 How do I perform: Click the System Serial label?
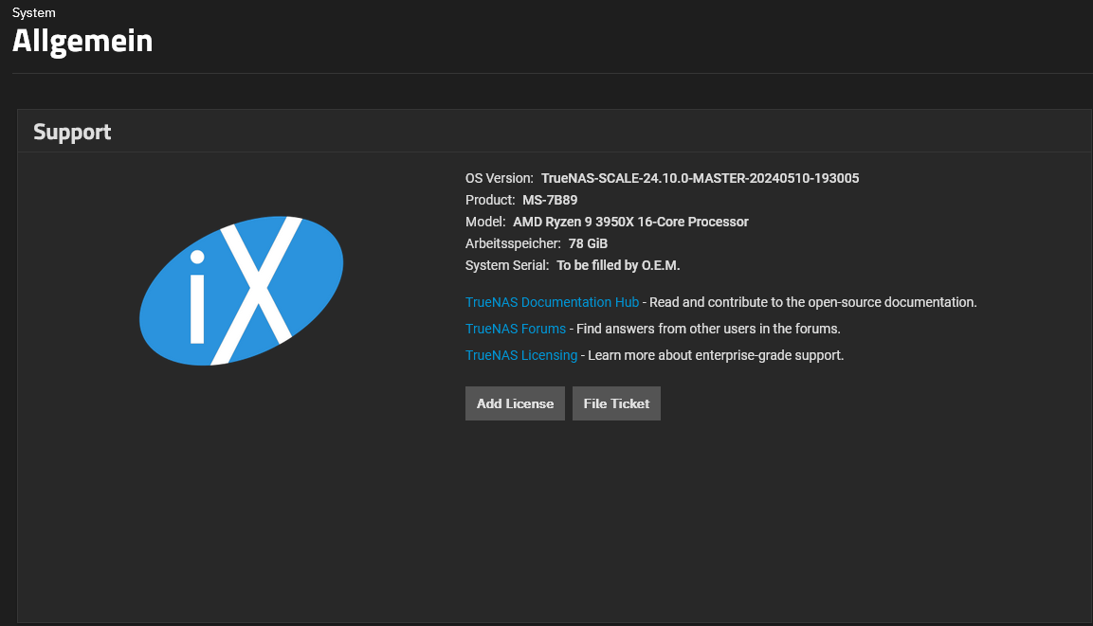(507, 265)
